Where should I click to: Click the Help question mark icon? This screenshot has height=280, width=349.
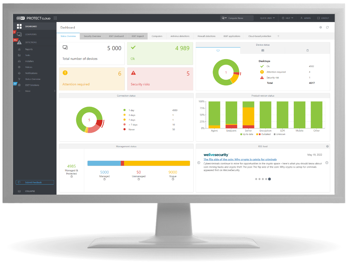click(x=283, y=18)
